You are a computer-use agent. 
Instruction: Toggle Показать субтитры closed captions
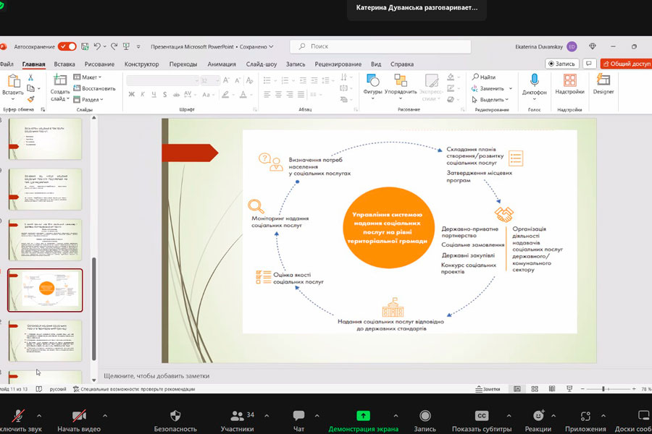click(x=481, y=416)
